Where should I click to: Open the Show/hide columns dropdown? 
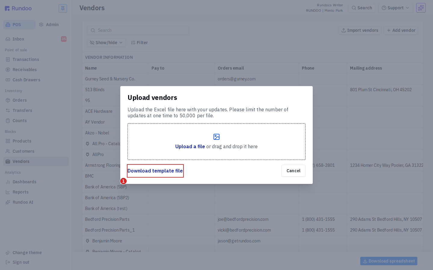point(106,43)
